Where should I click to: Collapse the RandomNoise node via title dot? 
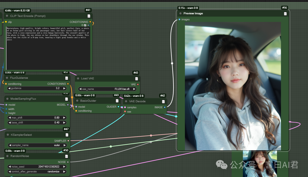[7, 156]
